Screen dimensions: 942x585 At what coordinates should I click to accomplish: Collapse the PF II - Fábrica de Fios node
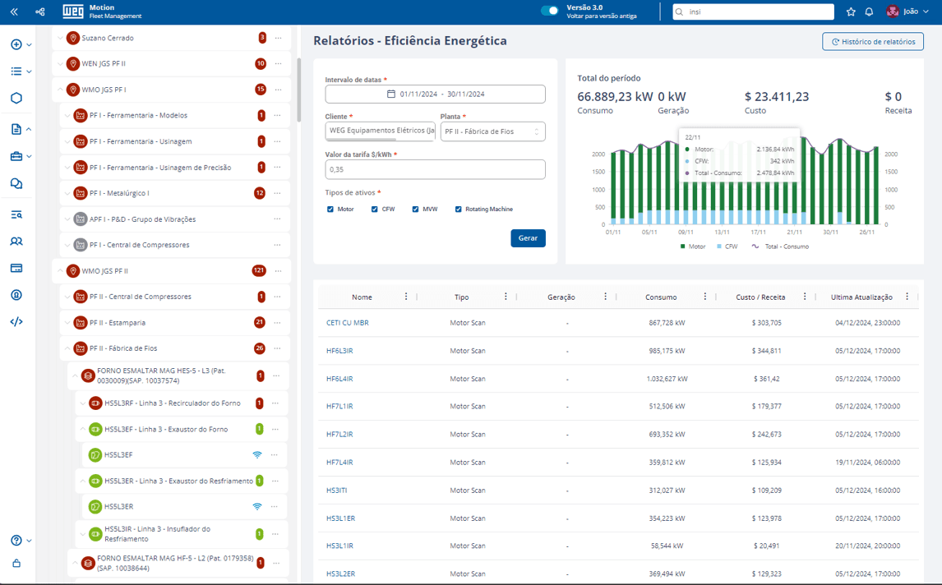tap(67, 348)
